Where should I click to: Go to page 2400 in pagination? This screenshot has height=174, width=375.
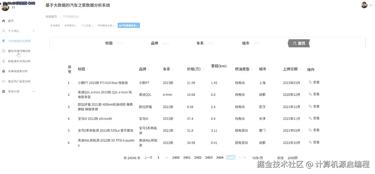(x=176, y=158)
